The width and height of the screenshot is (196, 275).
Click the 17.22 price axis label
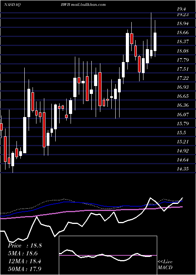click(183, 78)
